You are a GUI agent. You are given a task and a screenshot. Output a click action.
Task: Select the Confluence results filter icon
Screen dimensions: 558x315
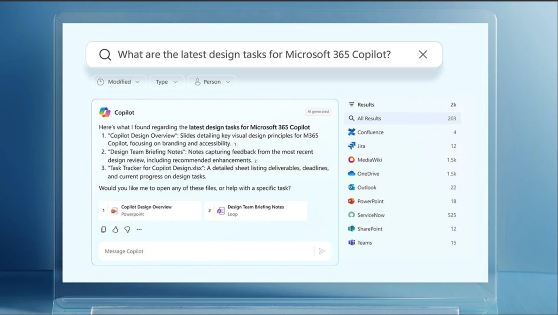pos(352,132)
